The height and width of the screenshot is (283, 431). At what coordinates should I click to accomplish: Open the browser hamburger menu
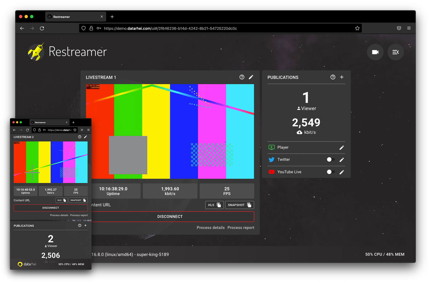409,28
